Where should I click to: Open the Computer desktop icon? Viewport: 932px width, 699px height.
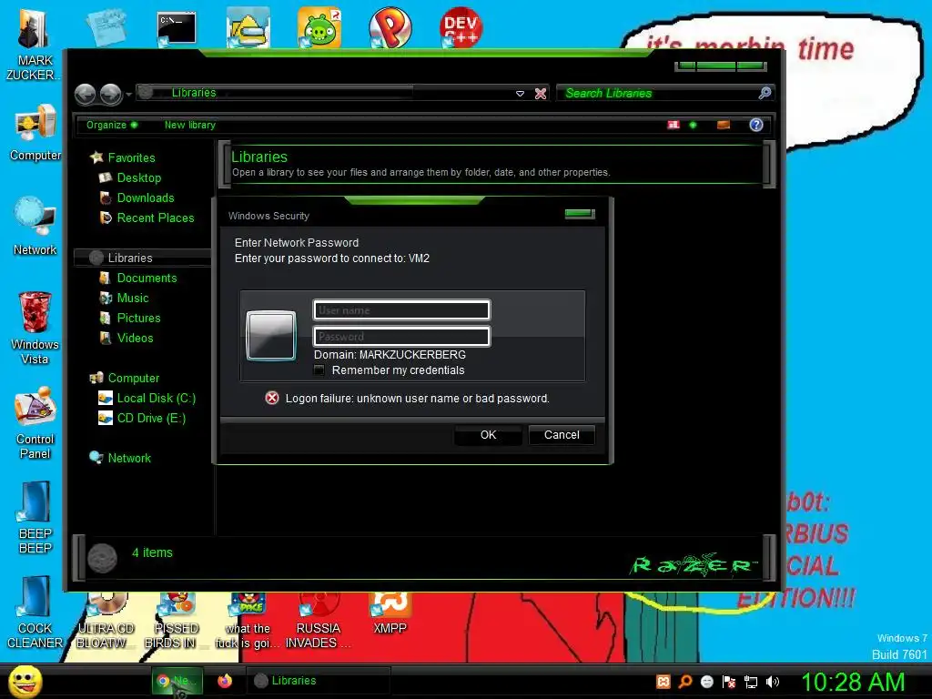point(35,133)
